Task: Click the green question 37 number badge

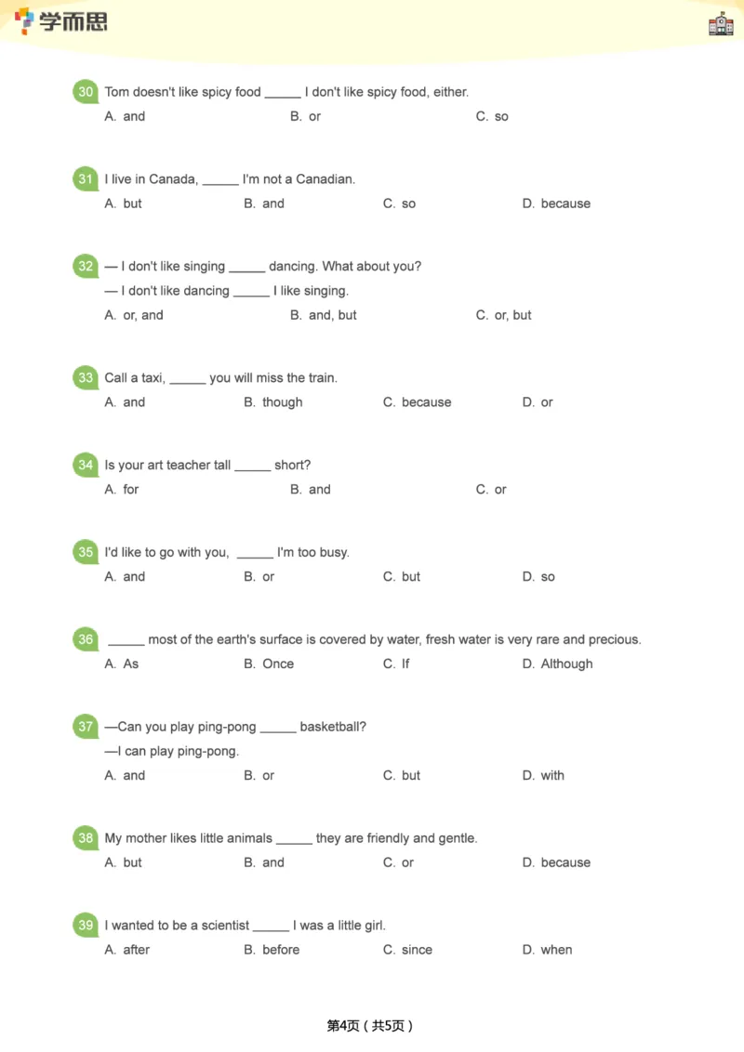Action: [86, 727]
